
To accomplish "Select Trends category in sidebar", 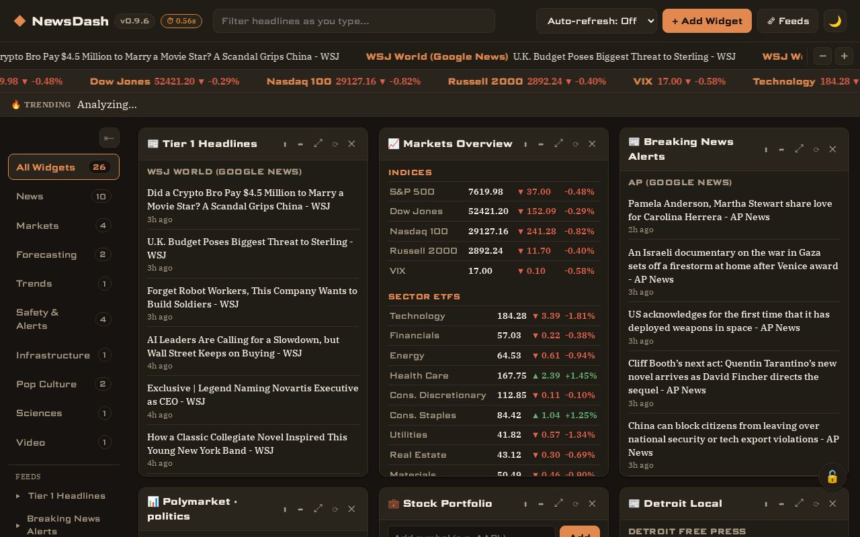I will click(64, 283).
